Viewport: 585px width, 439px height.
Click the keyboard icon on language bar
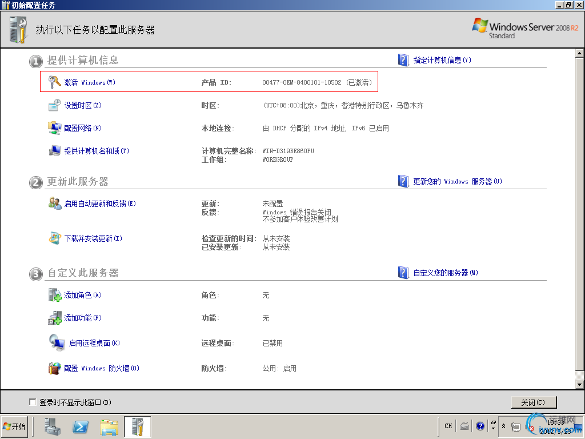464,426
